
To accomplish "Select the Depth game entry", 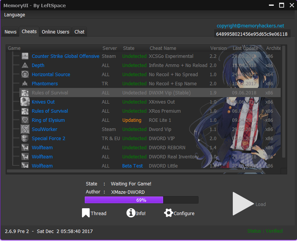I will click(38, 65).
